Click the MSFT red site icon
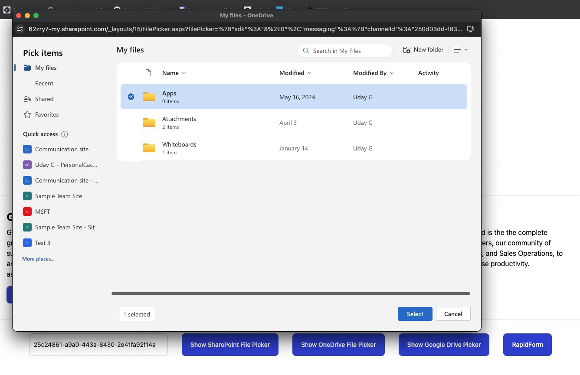 pos(27,212)
